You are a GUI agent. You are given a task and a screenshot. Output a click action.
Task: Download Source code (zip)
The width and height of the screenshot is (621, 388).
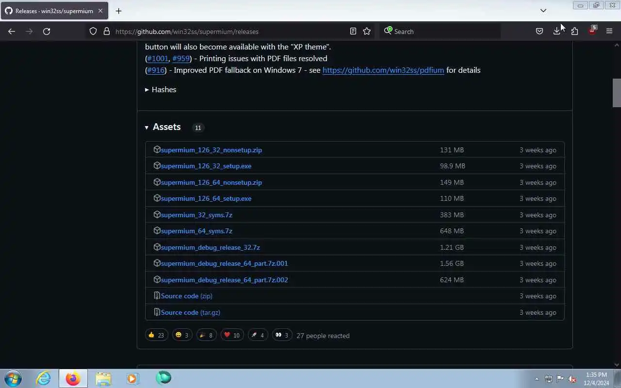coord(187,296)
